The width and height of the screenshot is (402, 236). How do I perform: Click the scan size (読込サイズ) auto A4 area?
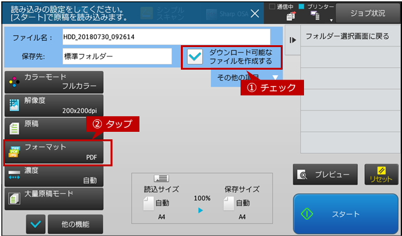pyautogui.click(x=161, y=203)
